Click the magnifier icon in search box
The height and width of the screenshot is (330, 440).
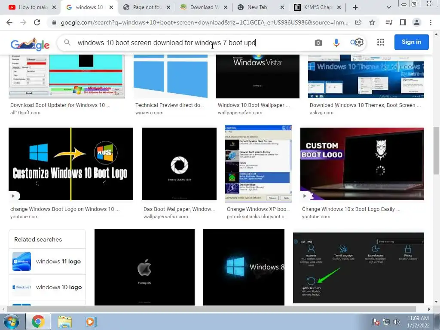(67, 43)
